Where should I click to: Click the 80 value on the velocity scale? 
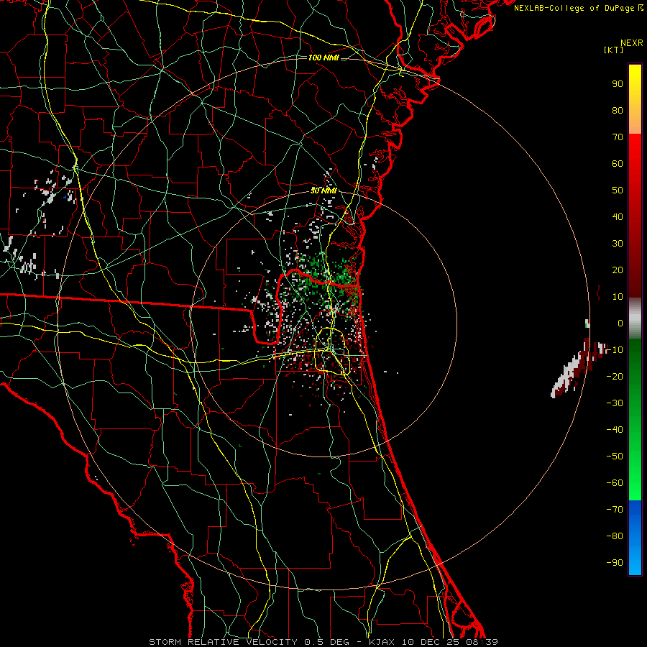[x=618, y=110]
